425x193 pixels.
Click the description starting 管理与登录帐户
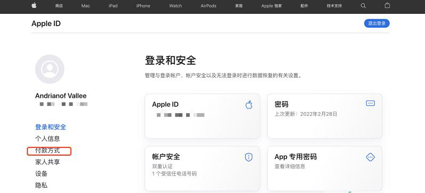223,76
